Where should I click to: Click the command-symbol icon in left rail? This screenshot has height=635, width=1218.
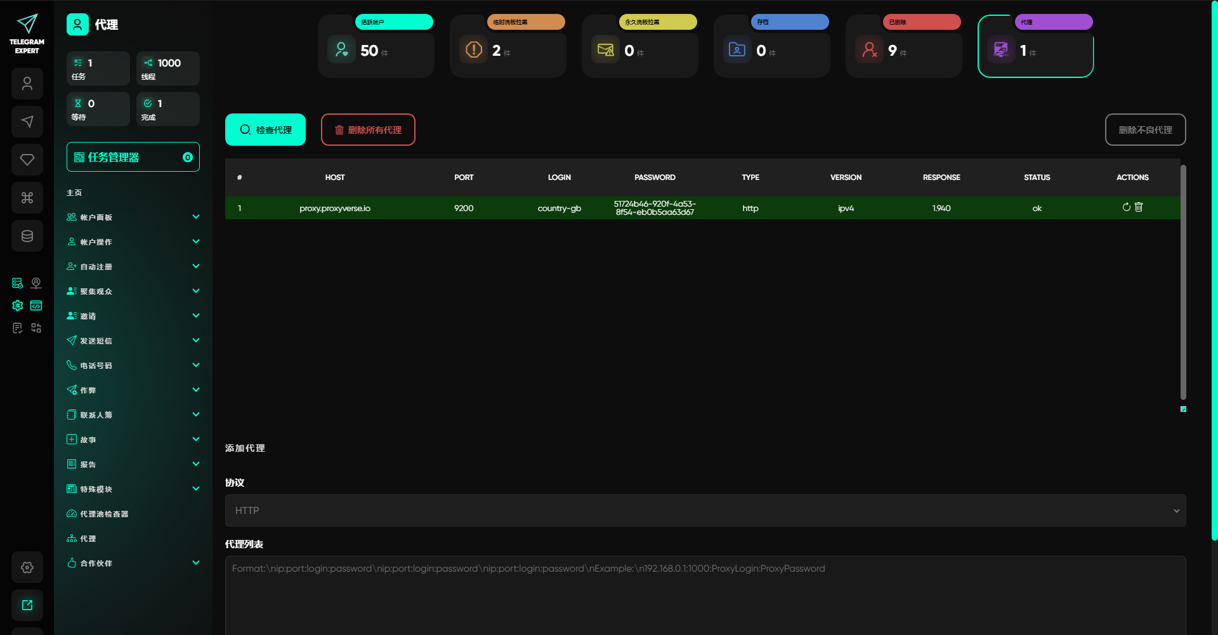pyautogui.click(x=27, y=198)
